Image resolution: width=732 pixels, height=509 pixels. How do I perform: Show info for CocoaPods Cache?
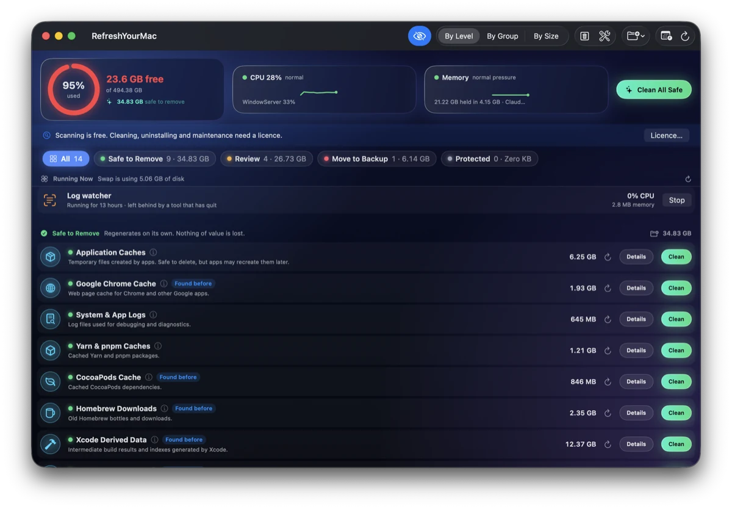click(149, 377)
